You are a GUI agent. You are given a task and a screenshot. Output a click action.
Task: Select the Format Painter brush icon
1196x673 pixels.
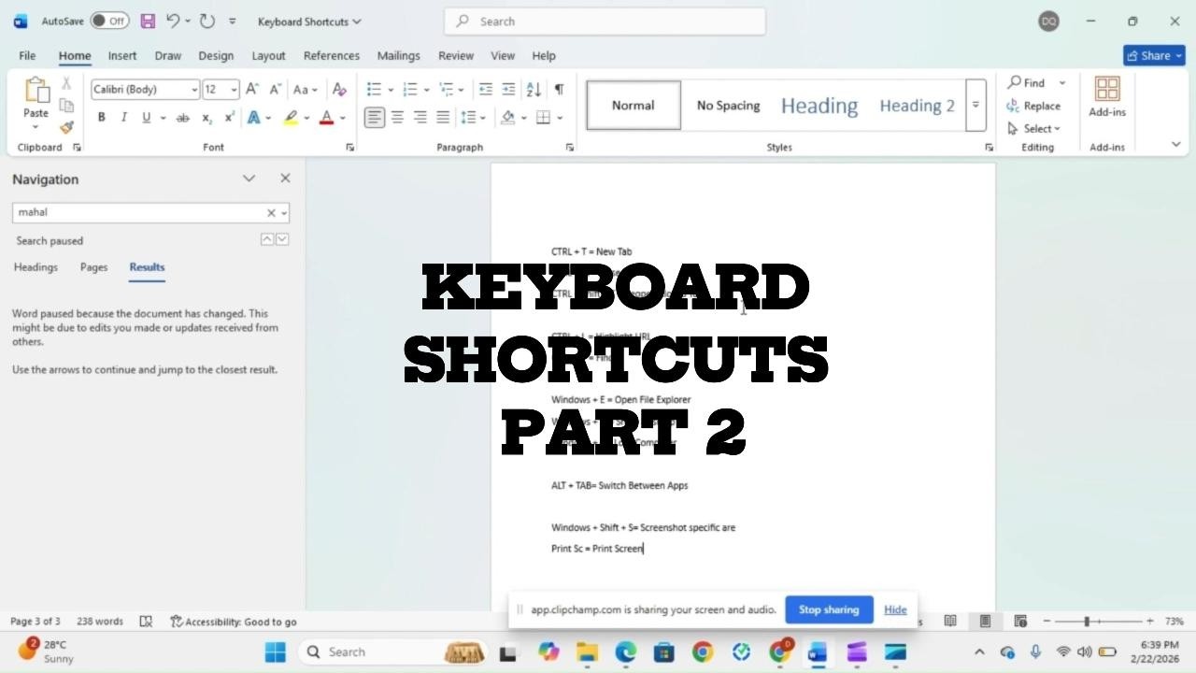66,127
